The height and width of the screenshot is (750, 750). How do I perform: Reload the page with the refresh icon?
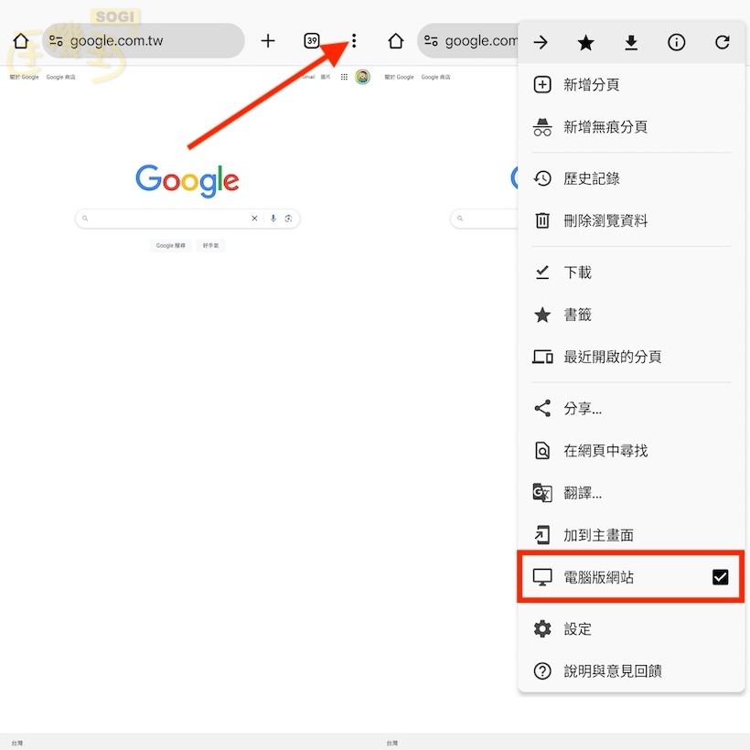(722, 42)
